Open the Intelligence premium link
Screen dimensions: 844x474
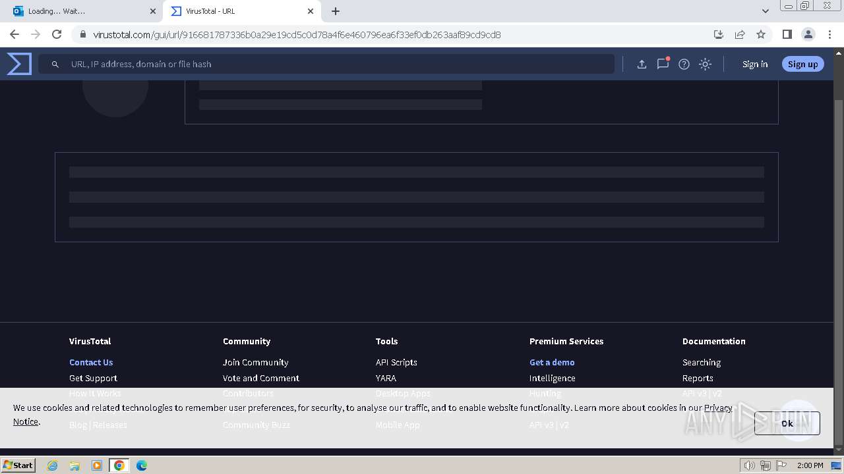pyautogui.click(x=553, y=378)
